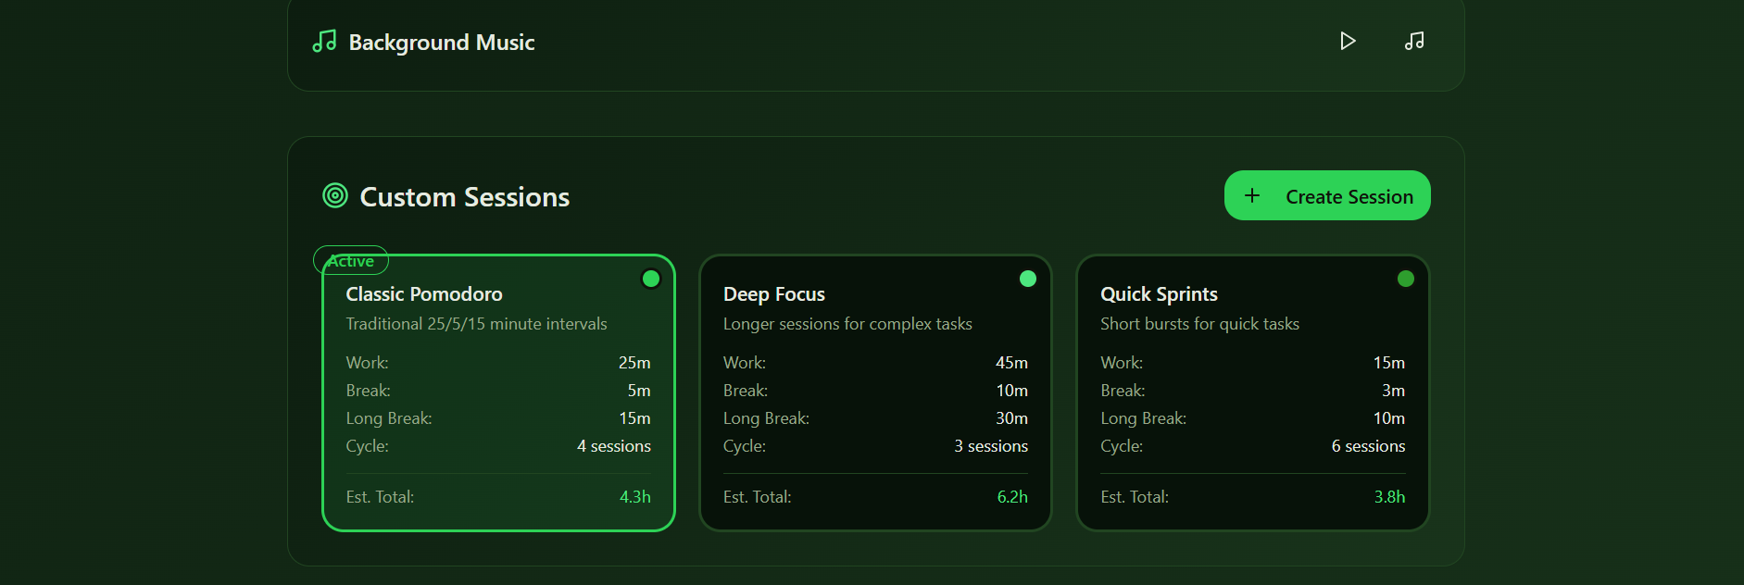Screen dimensions: 1744x585
Task: Click the 3m break value
Action: coord(1394,391)
